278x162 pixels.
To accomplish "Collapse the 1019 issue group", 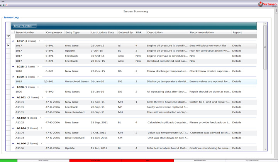I will click(x=13, y=77).
